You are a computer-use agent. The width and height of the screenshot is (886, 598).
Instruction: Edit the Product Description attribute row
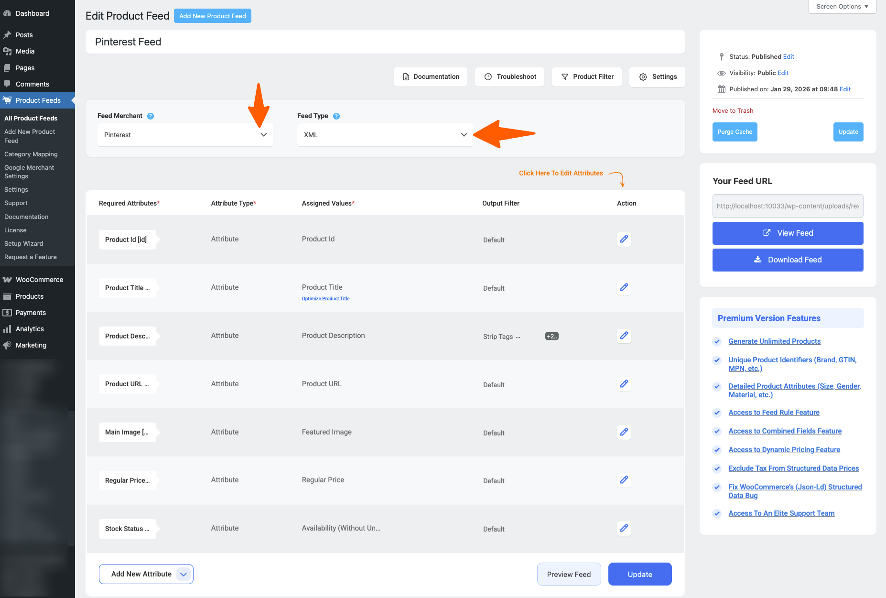click(x=624, y=336)
